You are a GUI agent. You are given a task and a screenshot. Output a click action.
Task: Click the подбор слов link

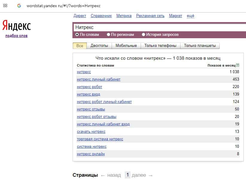pos(16,36)
